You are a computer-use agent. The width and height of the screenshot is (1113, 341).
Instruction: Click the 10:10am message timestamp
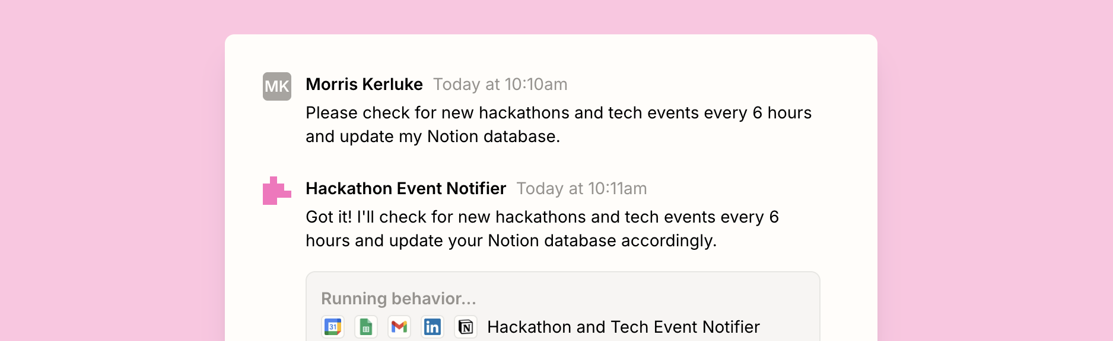[x=500, y=84]
